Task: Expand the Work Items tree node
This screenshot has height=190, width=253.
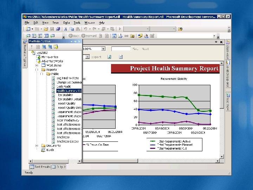Action: (37, 65)
